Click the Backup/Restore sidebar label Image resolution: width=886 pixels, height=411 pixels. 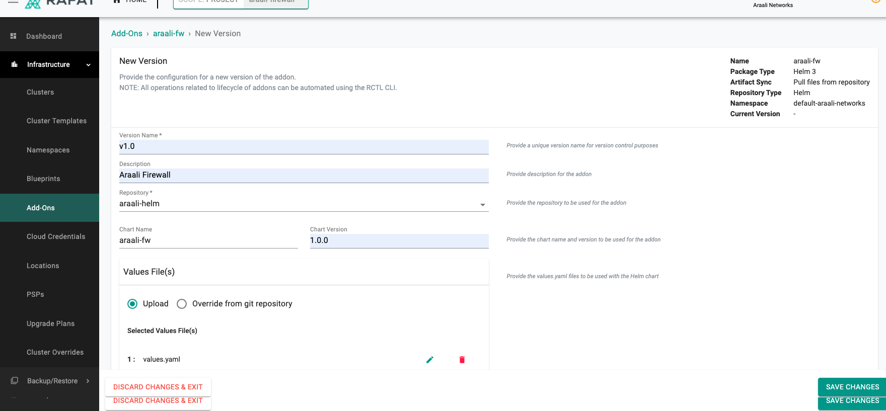coord(52,381)
